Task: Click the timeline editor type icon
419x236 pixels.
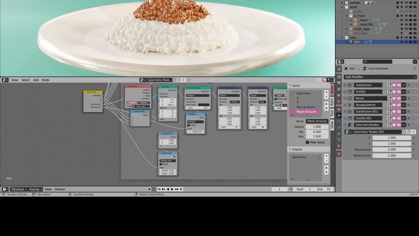Action: pyautogui.click(x=5, y=189)
